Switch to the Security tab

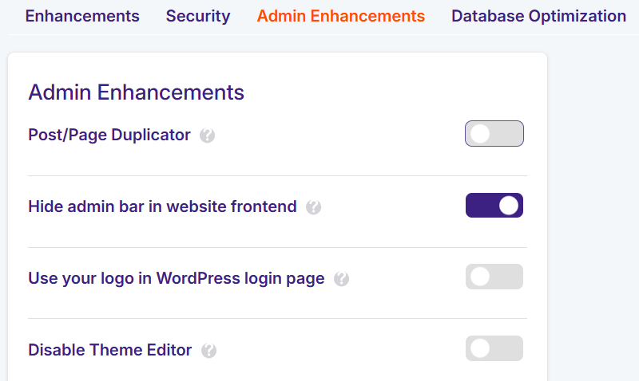coord(198,16)
